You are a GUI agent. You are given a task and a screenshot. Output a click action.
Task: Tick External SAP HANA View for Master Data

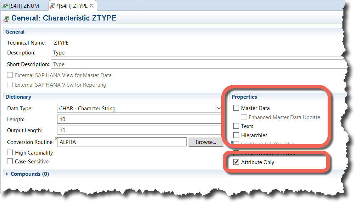pyautogui.click(x=10, y=75)
